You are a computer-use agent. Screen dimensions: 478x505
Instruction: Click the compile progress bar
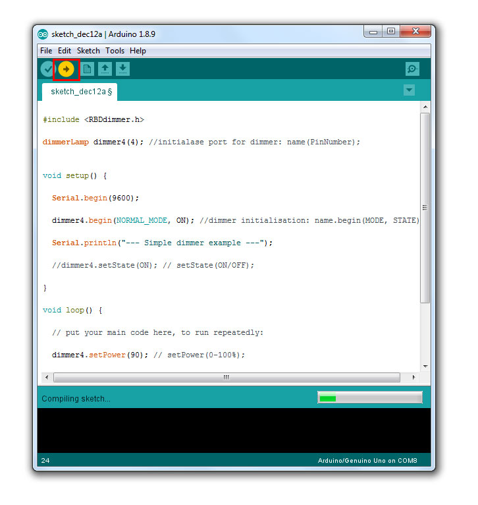pyautogui.click(x=370, y=398)
